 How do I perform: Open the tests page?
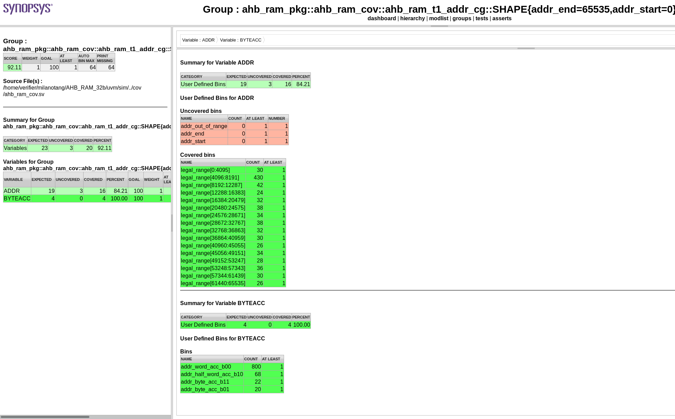(481, 19)
